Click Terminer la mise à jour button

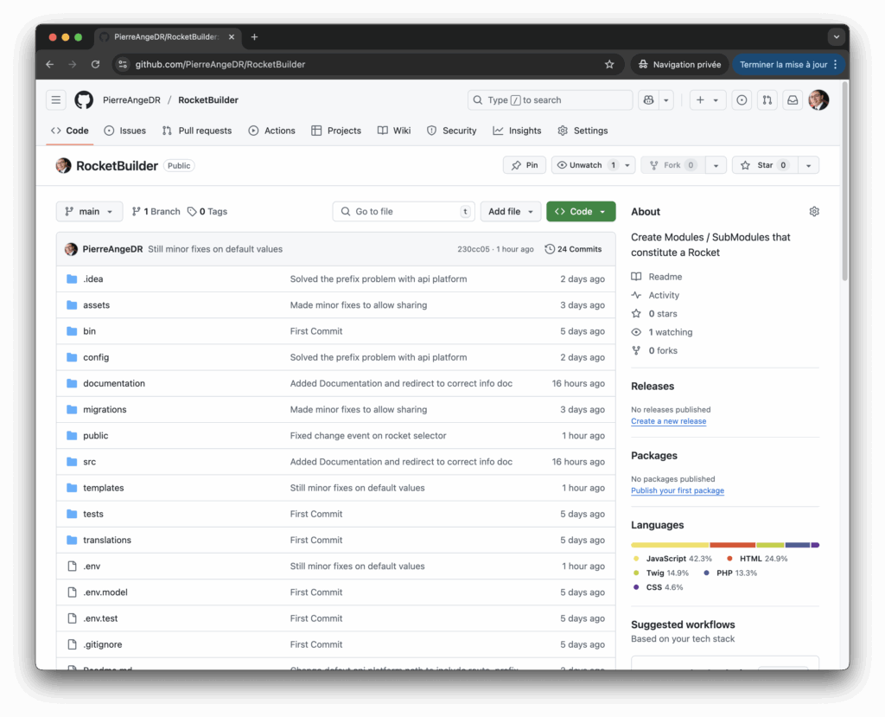click(x=788, y=64)
